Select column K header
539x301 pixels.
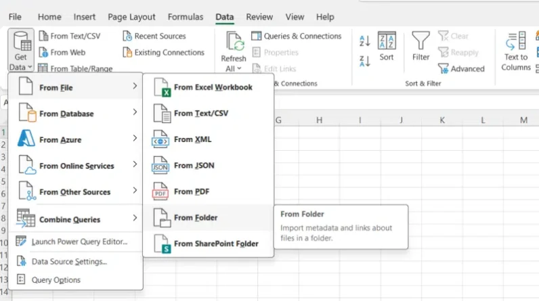(442, 120)
